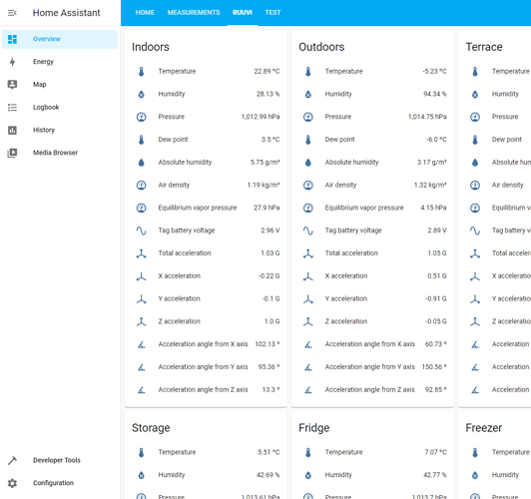The height and width of the screenshot is (499, 531).
Task: Click the Indoors Total acceleration axis icon
Action: pos(141,253)
